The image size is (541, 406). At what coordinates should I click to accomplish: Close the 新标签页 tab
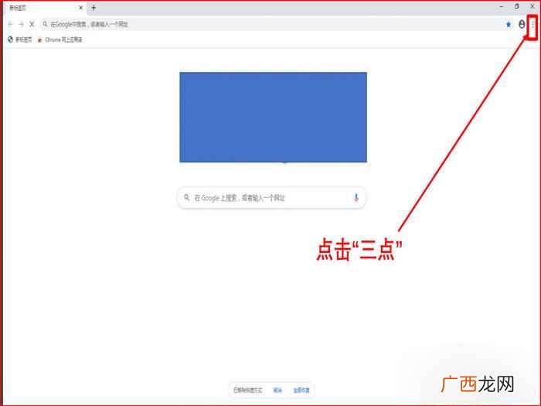[80, 8]
